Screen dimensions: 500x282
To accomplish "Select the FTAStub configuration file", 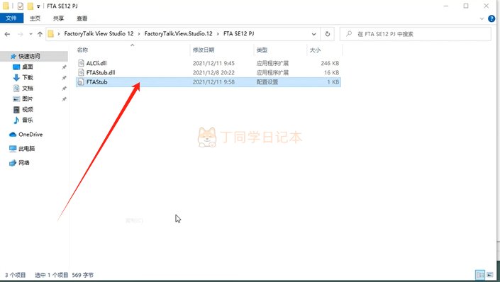I will point(209,82).
